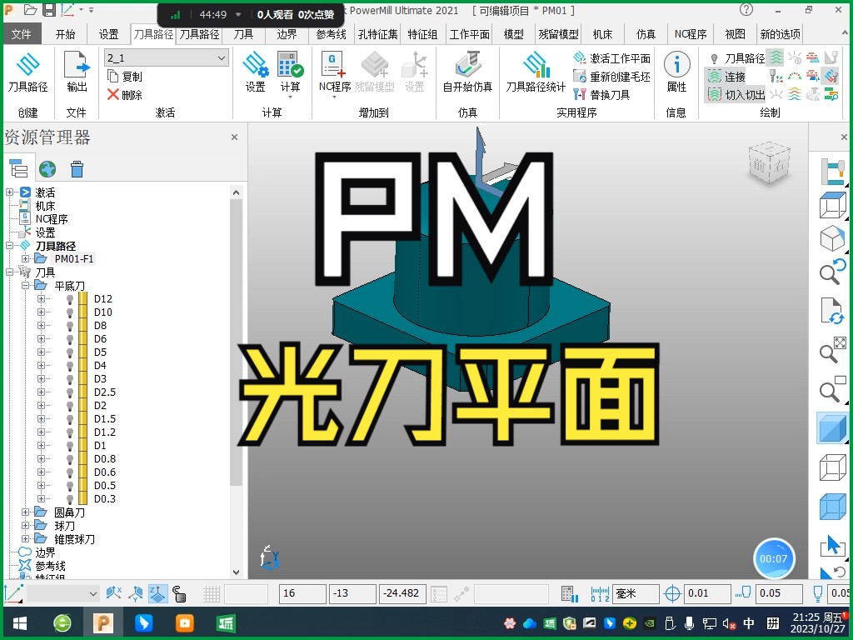
Task: Click the isometric view cube icon
Action: (x=832, y=239)
